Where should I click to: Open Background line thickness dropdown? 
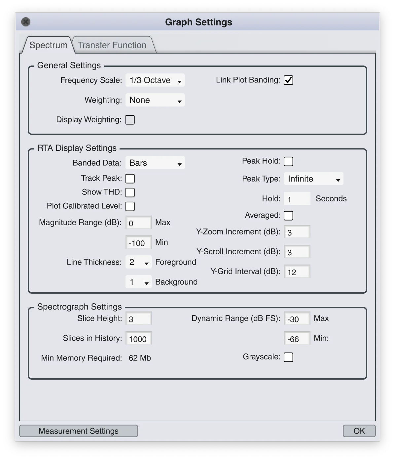click(138, 282)
